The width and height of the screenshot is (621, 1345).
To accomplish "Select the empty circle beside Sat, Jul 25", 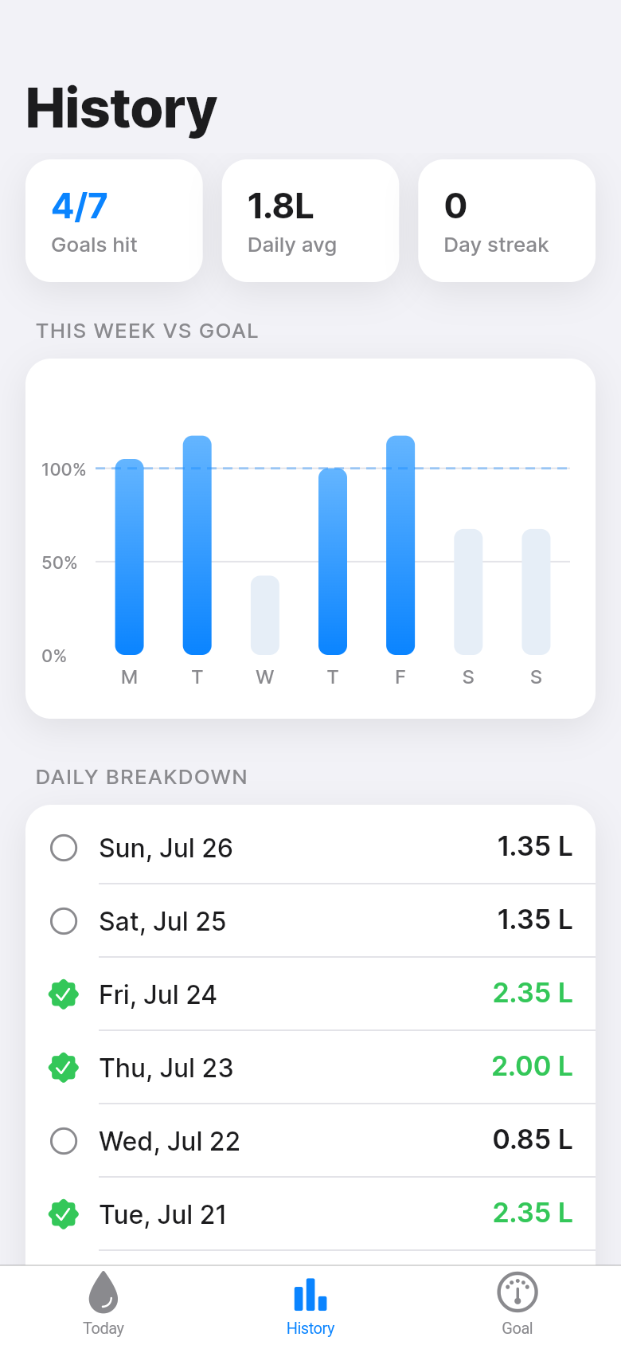I will click(64, 921).
